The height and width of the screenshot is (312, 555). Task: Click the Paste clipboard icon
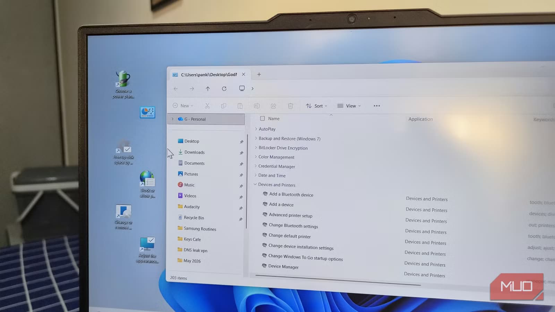[240, 106]
